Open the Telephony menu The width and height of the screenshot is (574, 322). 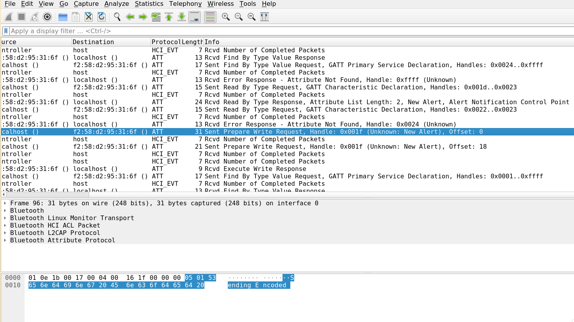point(185,4)
